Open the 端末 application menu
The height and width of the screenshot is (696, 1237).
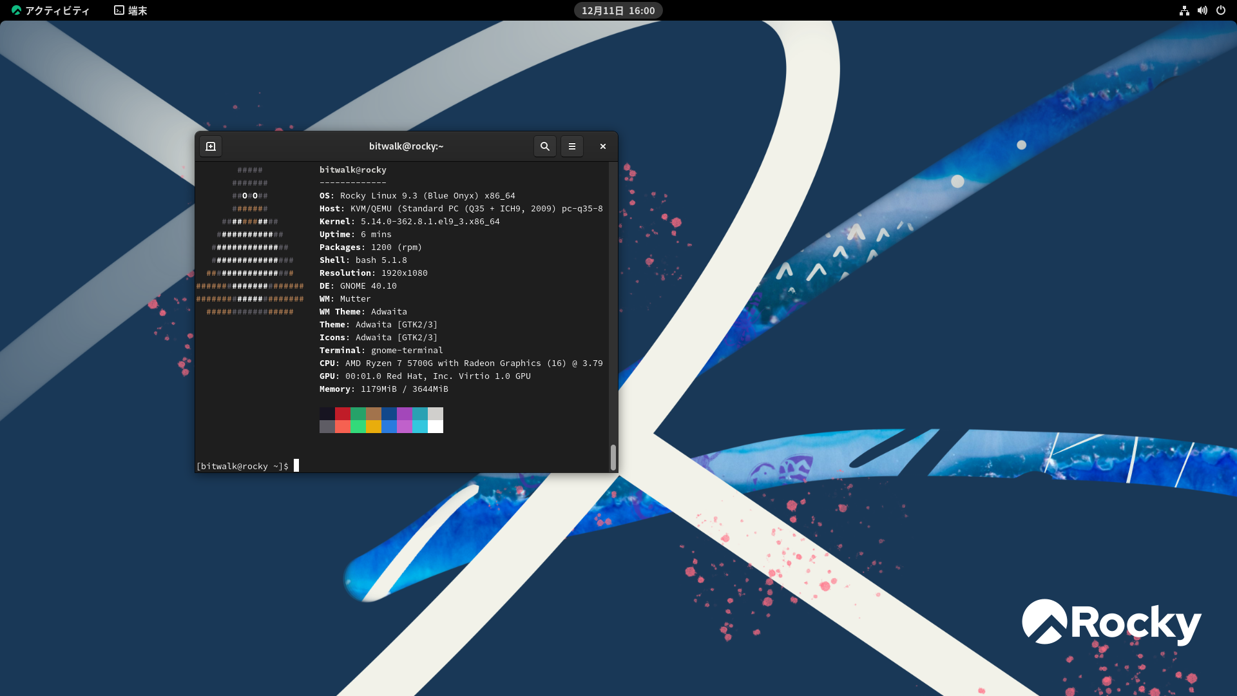131,10
